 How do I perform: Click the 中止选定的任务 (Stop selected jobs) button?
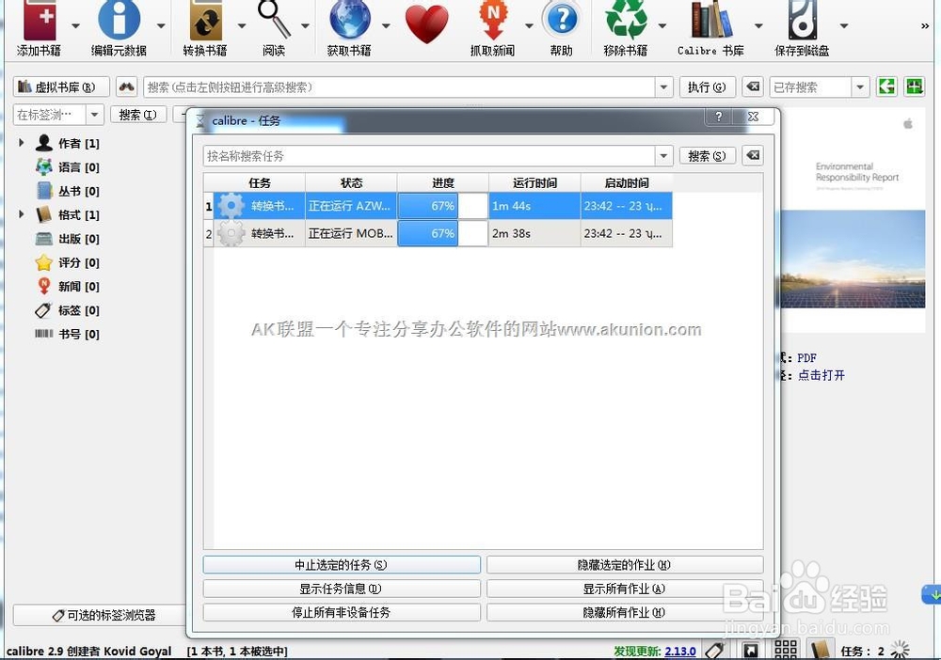pyautogui.click(x=341, y=565)
